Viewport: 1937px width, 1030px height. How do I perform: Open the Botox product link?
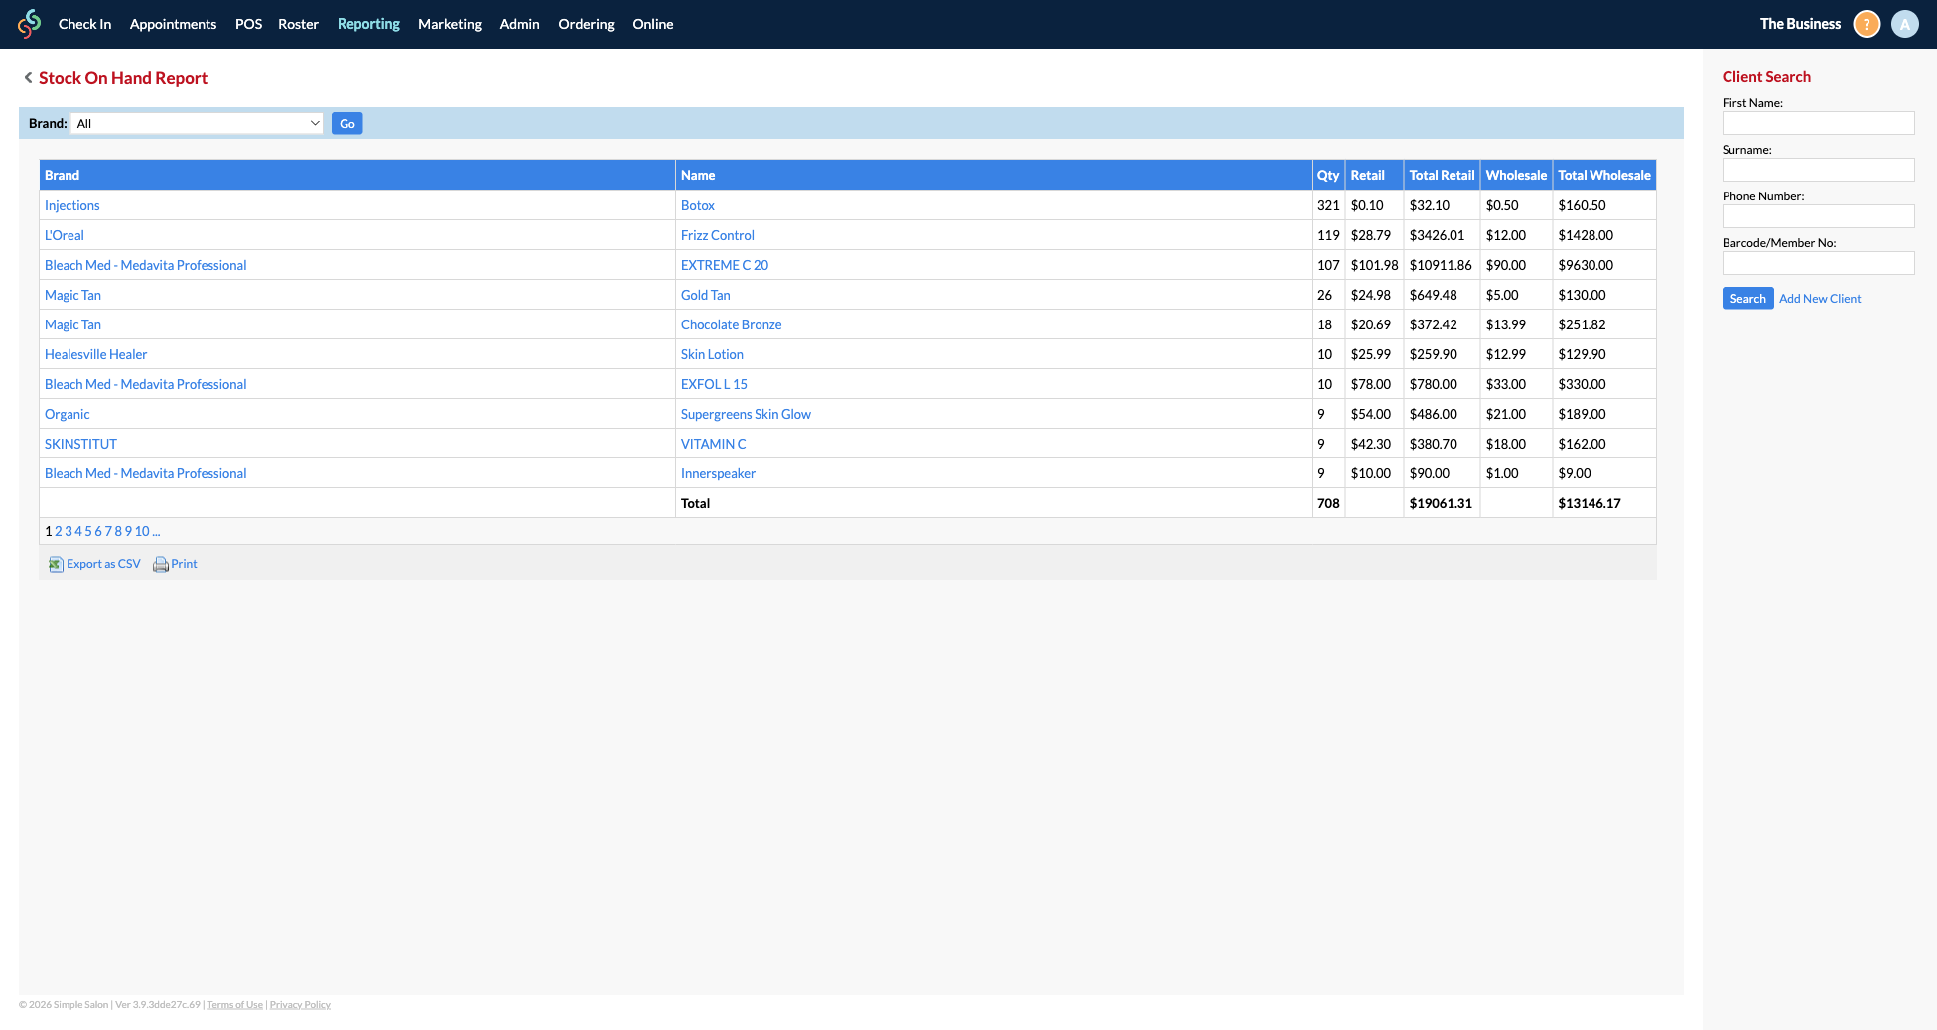[698, 205]
